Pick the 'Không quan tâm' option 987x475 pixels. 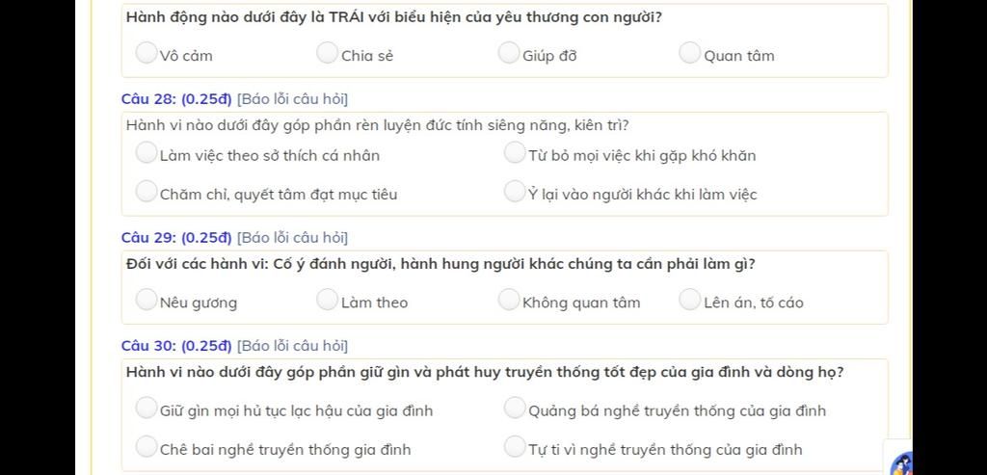point(509,300)
